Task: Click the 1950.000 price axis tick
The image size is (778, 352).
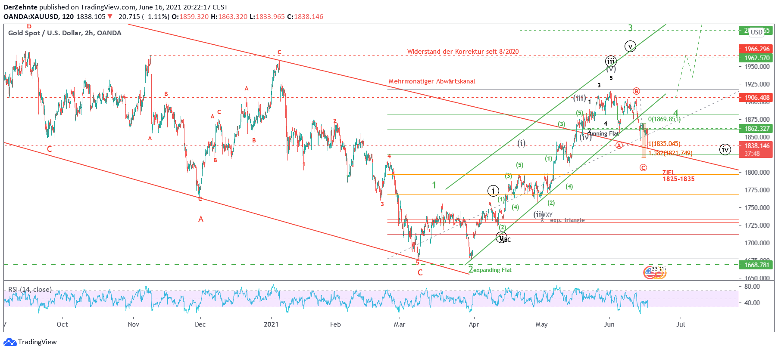Action: click(x=757, y=67)
